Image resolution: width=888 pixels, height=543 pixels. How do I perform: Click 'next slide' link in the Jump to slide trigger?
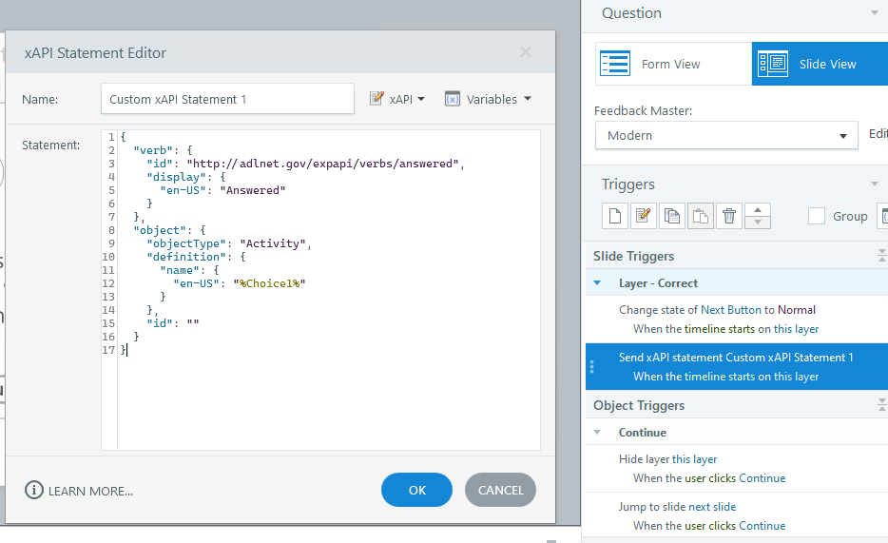coord(712,507)
